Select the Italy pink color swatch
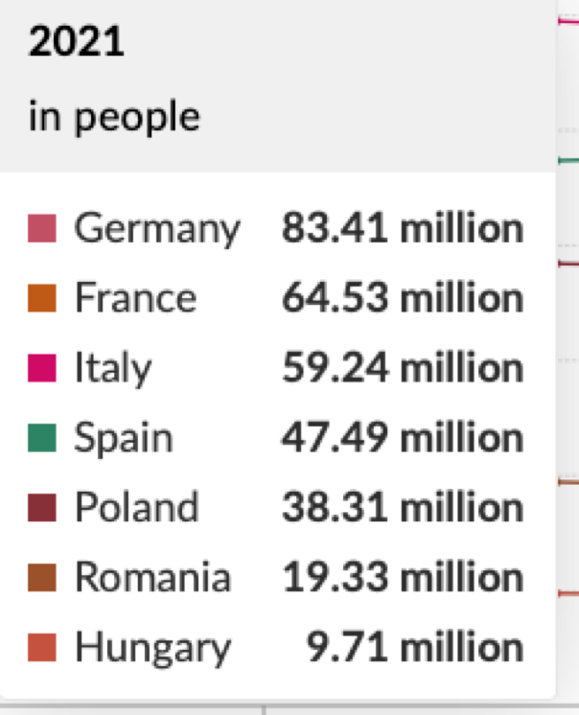 (x=42, y=368)
